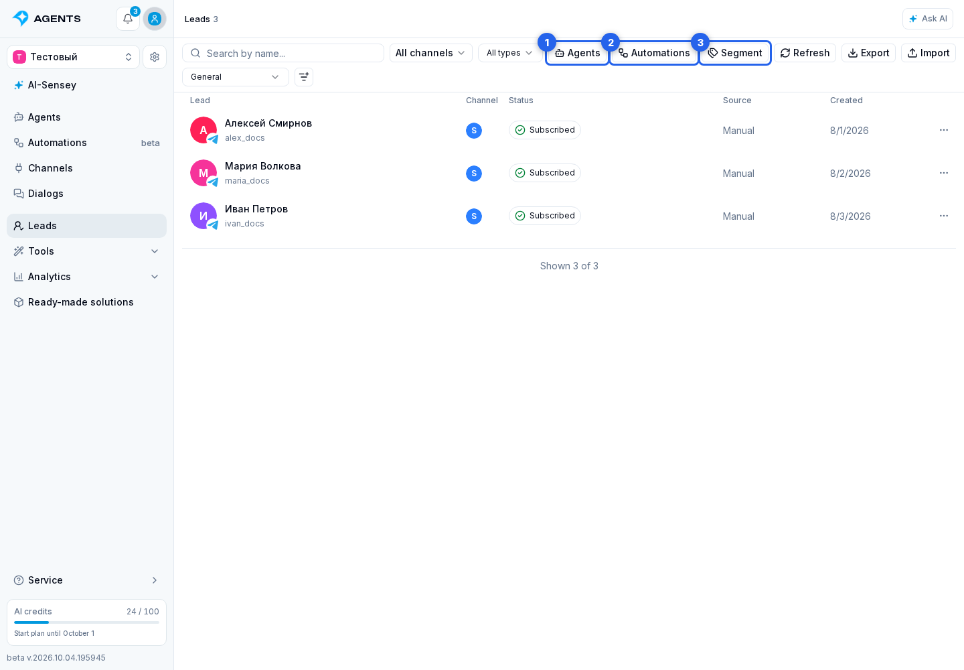Open Agents in sidebar
Viewport: 964px width, 670px height.
tap(86, 117)
